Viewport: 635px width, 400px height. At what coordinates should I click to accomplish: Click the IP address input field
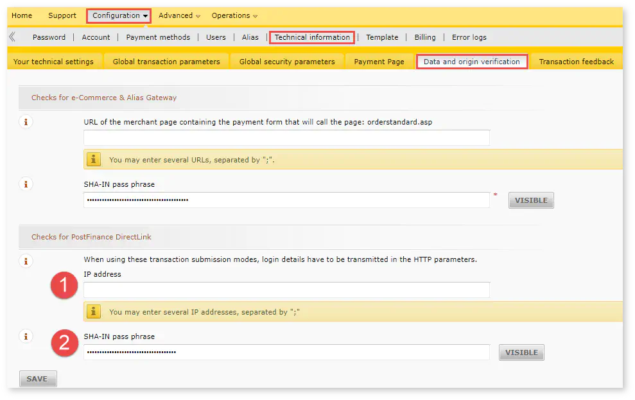[286, 290]
